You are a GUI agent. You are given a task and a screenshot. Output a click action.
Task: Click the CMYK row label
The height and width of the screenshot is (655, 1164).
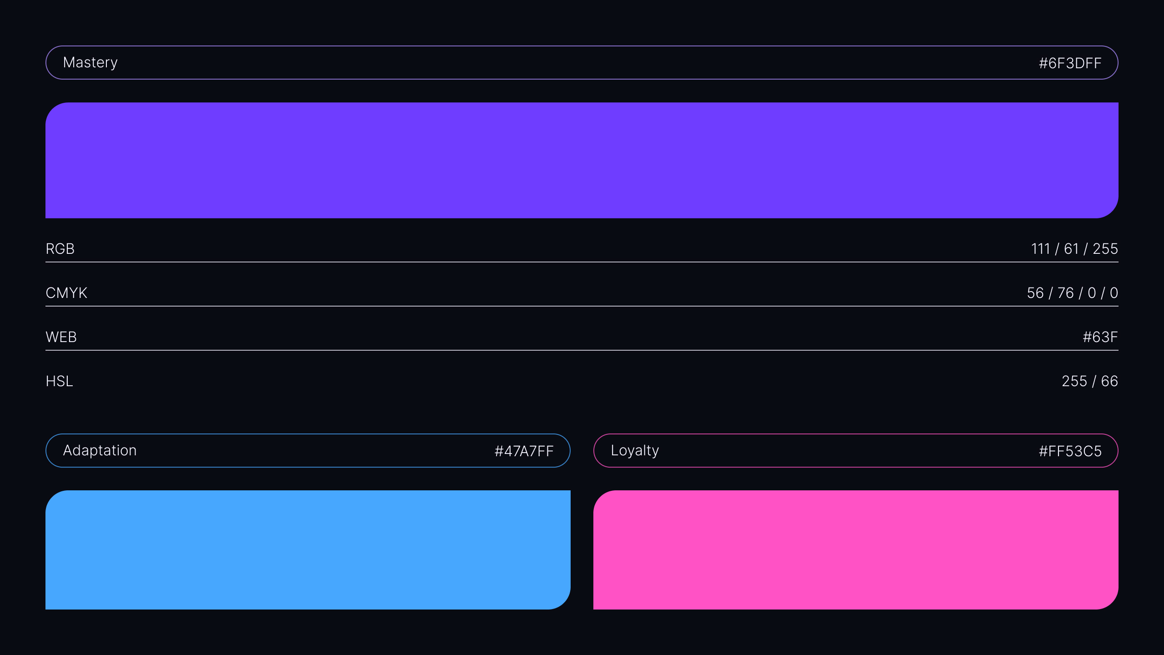pos(66,293)
